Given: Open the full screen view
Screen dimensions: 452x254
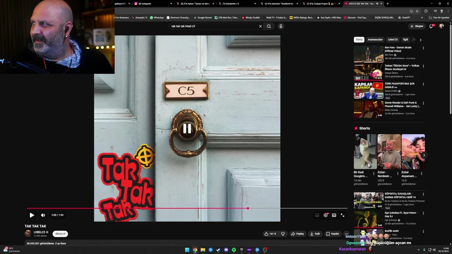Looking at the screenshot, I should click(x=343, y=215).
